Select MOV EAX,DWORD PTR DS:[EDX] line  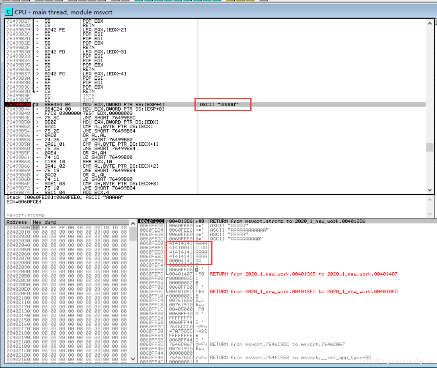120,122
